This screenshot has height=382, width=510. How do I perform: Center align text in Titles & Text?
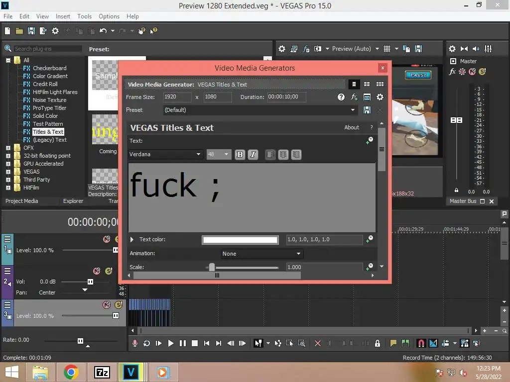[x=283, y=155]
